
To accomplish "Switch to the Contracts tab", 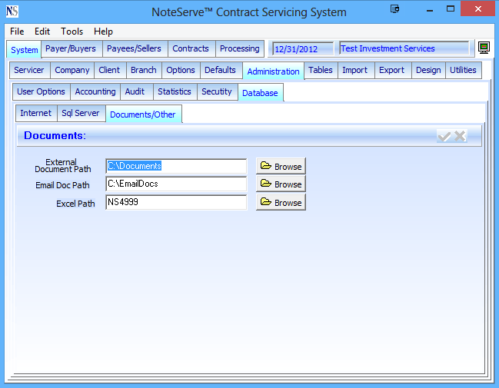I will coord(191,48).
